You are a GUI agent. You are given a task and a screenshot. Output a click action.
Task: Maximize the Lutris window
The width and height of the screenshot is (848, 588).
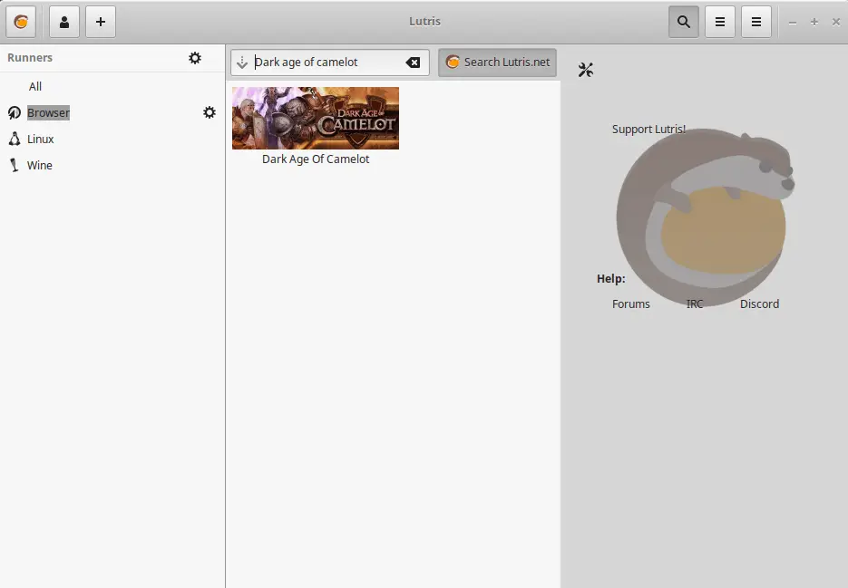[814, 22]
